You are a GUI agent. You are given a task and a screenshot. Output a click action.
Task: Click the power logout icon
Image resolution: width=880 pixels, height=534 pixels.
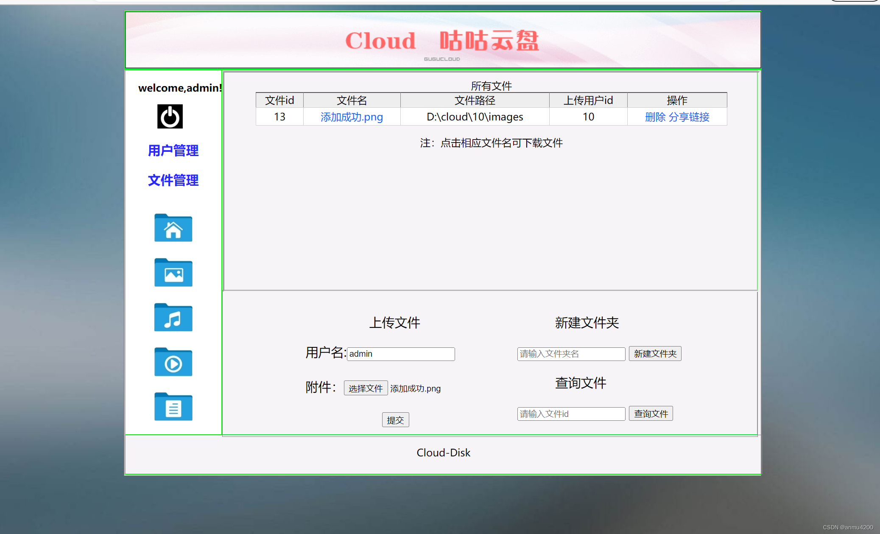pyautogui.click(x=170, y=116)
